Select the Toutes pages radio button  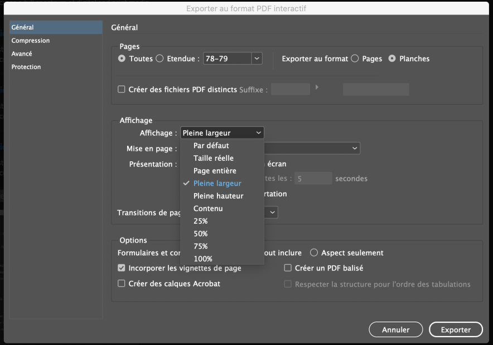[x=122, y=58]
